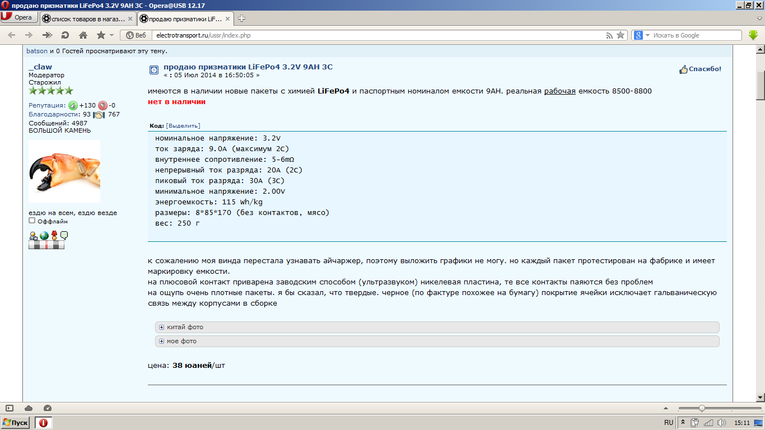This screenshot has width=765, height=430.
Task: Open the Google search engine dropdown
Action: [642, 35]
